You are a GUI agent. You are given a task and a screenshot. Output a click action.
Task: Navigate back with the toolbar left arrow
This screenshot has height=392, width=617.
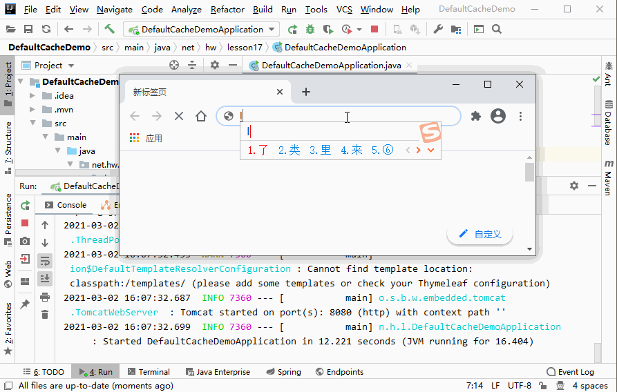69,29
